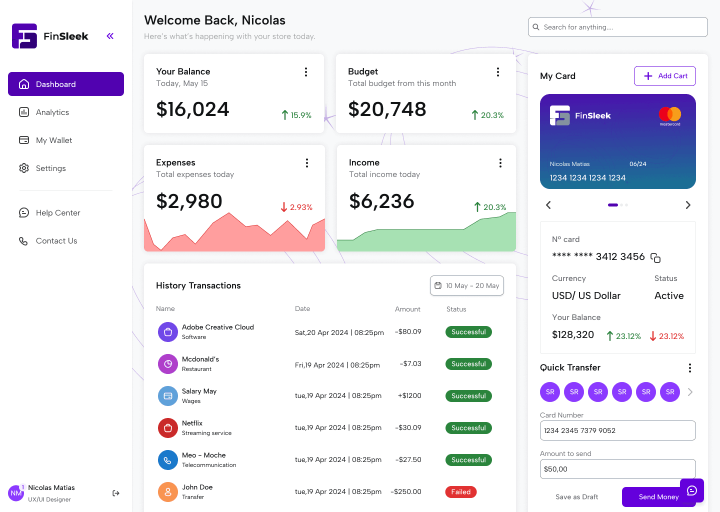
Task: Click the FinSleek logo icon
Action: click(x=24, y=36)
